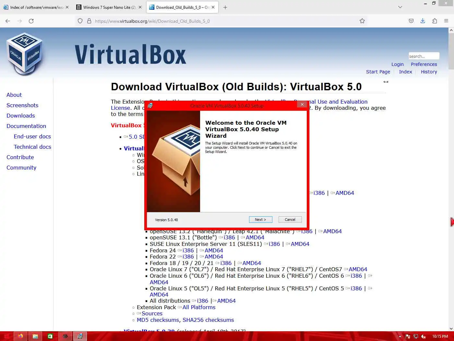
Task: Open End-user docs in the sidebar
Action: pyautogui.click(x=32, y=136)
